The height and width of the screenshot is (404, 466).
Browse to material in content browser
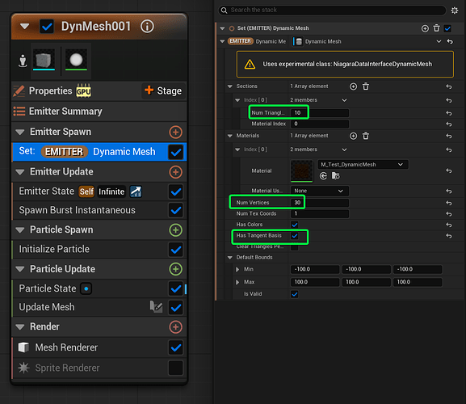[x=335, y=176]
